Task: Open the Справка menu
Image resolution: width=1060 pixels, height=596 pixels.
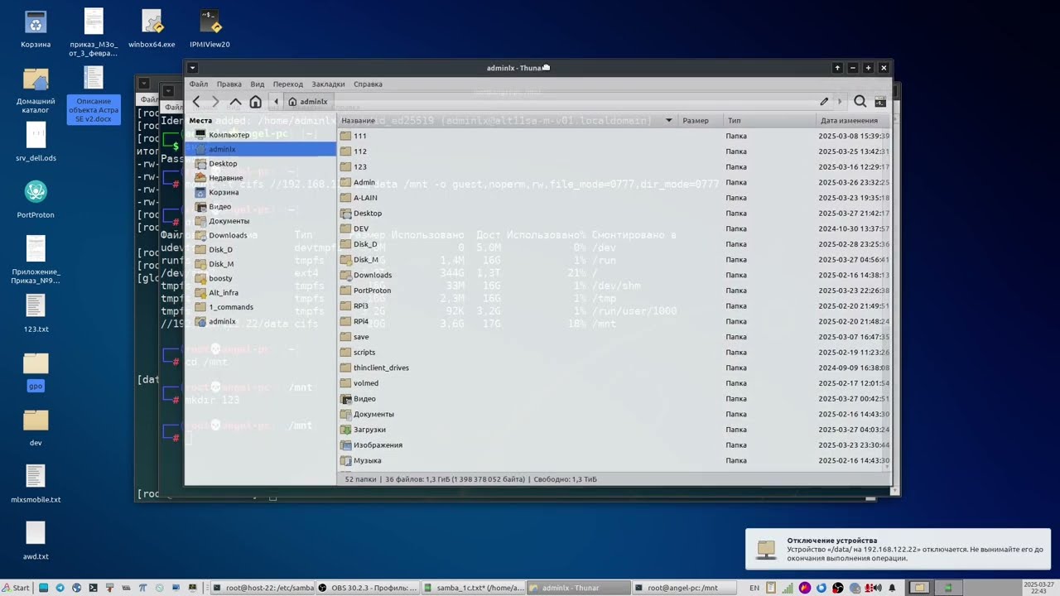Action: (x=368, y=84)
